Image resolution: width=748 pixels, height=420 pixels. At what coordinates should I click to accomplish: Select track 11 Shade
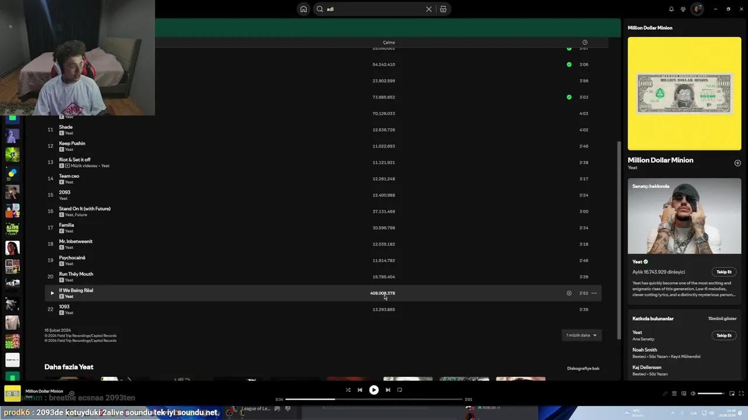tap(323, 130)
